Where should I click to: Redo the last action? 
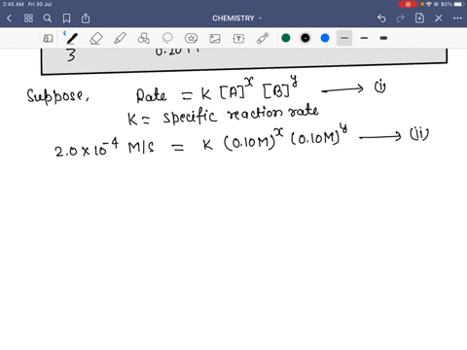pos(401,18)
